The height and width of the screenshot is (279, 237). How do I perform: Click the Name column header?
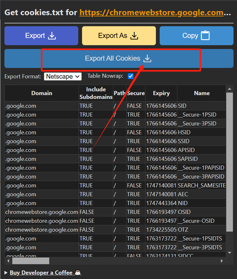(202, 93)
